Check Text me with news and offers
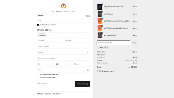The width and height of the screenshot is (174, 98). pos(38,78)
